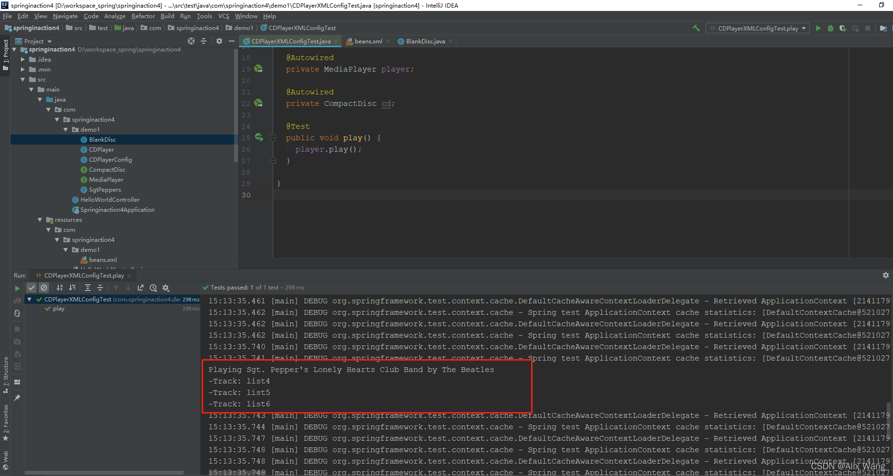The height and width of the screenshot is (476, 893).
Task: Open the Refactor menu
Action: [x=143, y=16]
